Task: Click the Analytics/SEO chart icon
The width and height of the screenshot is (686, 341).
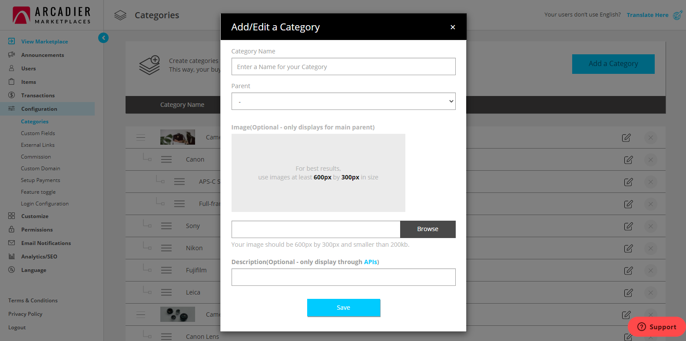Action: (12, 256)
